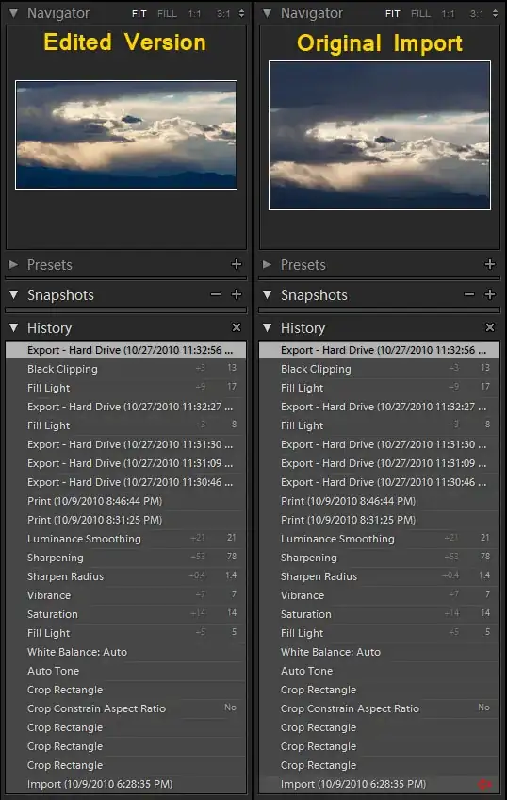The height and width of the screenshot is (800, 507).
Task: Clear History with X in Edited Version panel
Action: 237,327
